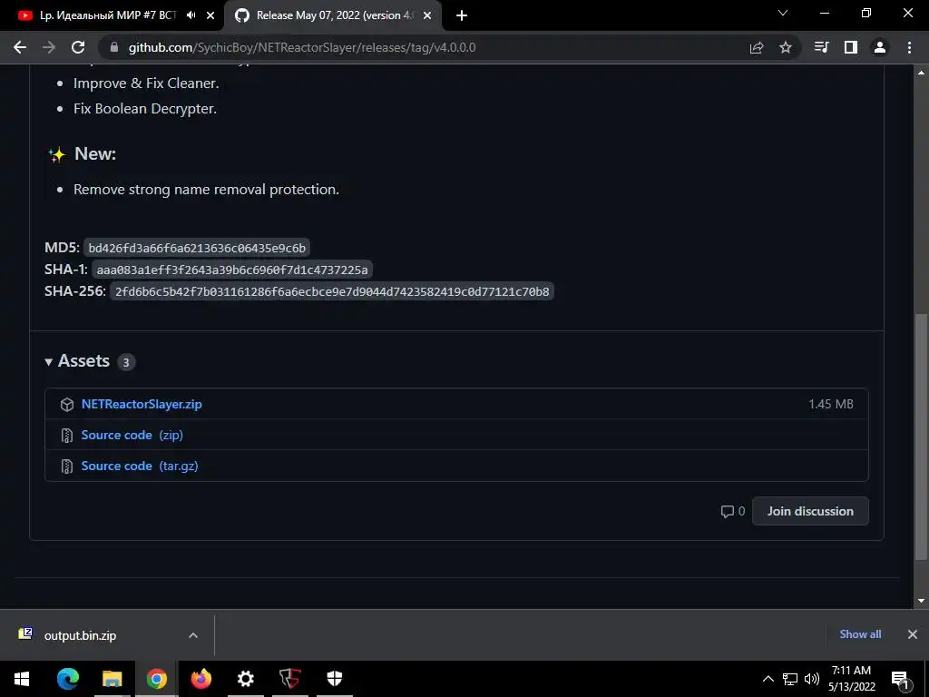Open the Chrome profile avatar
This screenshot has height=697, width=929.
(880, 47)
